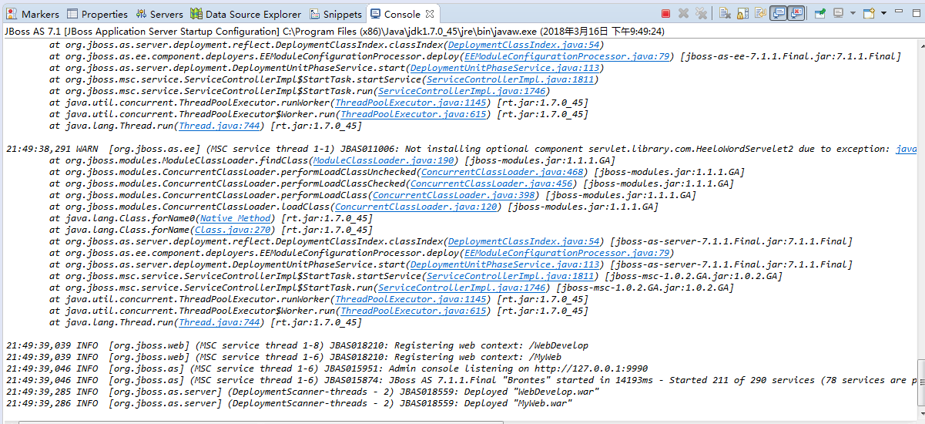Open the Display Selected Console dropdown arrow
Image resolution: width=925 pixels, height=424 pixels.
853,13
